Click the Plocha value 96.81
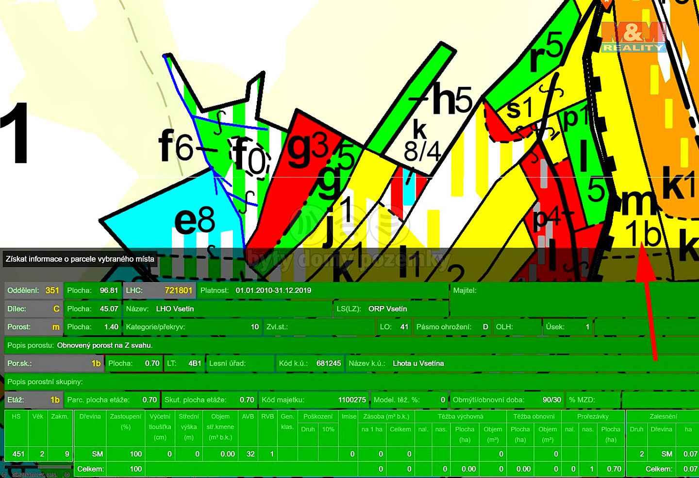Image resolution: width=699 pixels, height=478 pixels. point(109,290)
